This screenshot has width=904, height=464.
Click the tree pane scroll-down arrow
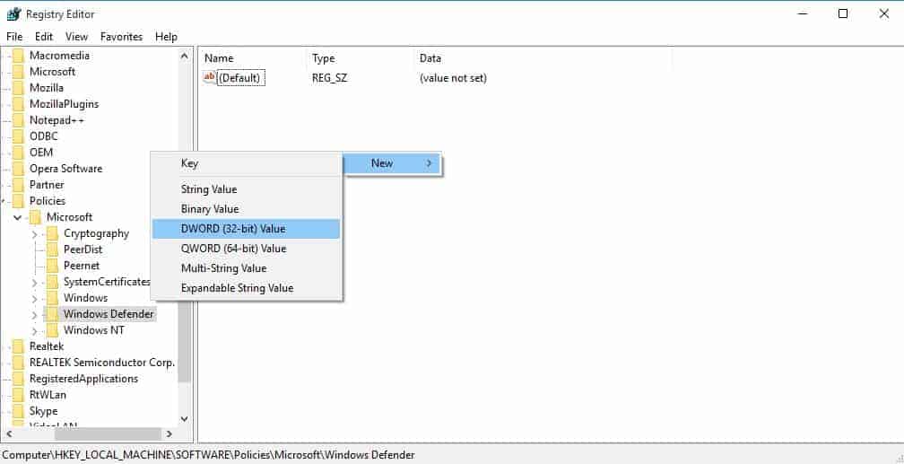pyautogui.click(x=185, y=418)
